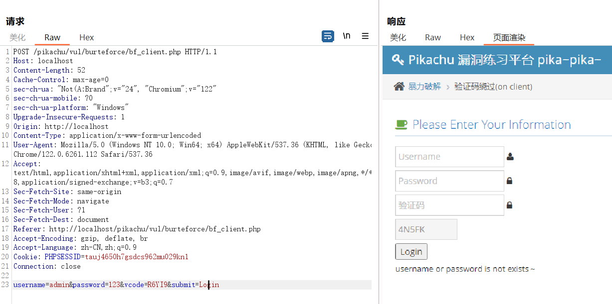Click the Connection: close line
This screenshot has width=612, height=304.
pyautogui.click(x=47, y=266)
